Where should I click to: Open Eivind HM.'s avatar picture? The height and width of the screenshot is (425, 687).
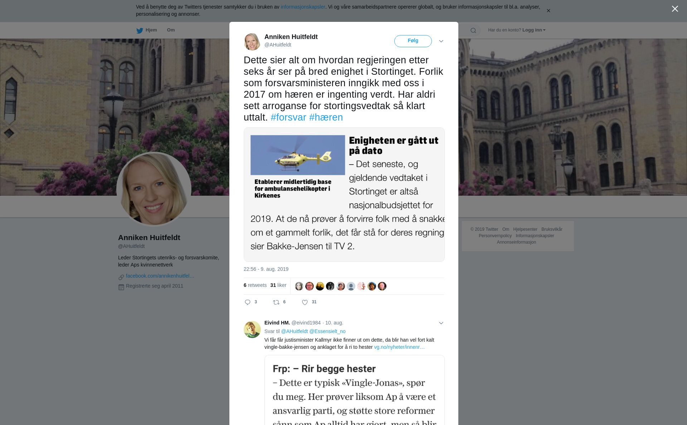click(252, 329)
